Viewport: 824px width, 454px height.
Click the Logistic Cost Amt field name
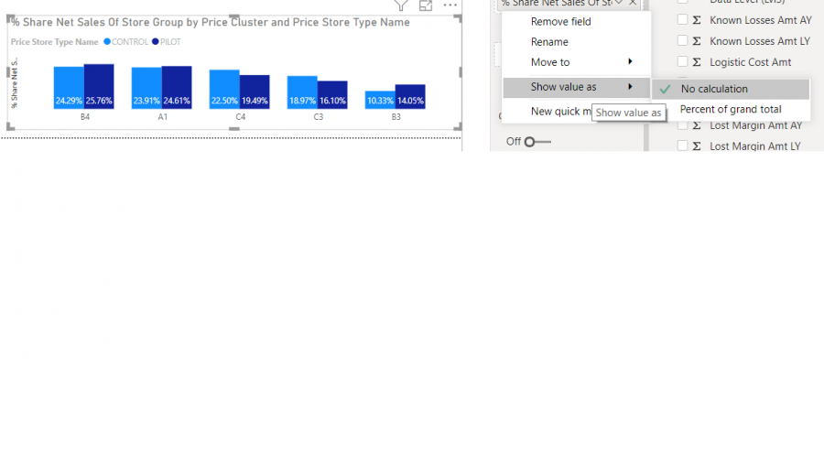pos(750,62)
